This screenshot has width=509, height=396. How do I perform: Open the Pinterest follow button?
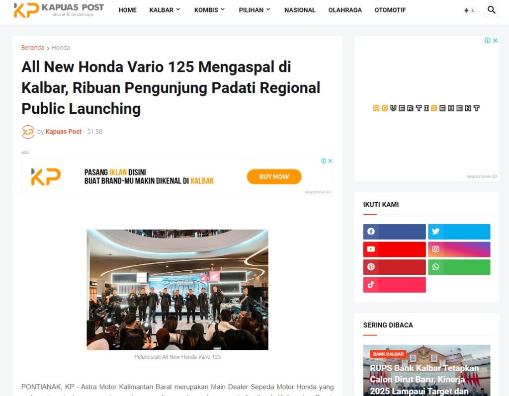point(394,267)
